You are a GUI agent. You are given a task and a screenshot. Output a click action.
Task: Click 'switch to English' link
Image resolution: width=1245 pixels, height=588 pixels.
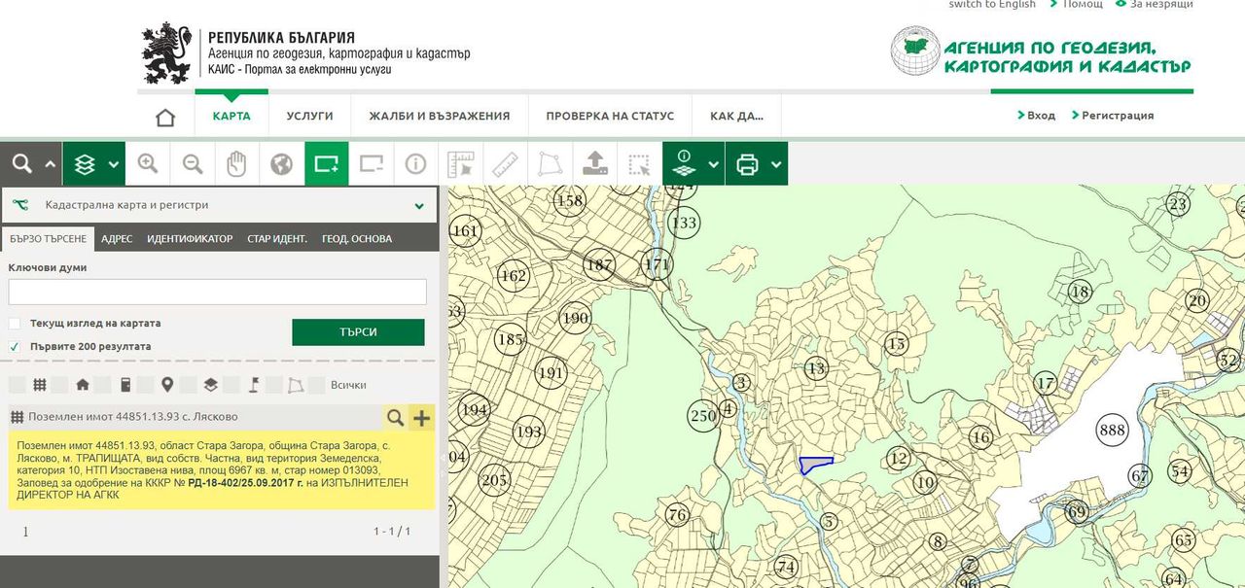[992, 5]
